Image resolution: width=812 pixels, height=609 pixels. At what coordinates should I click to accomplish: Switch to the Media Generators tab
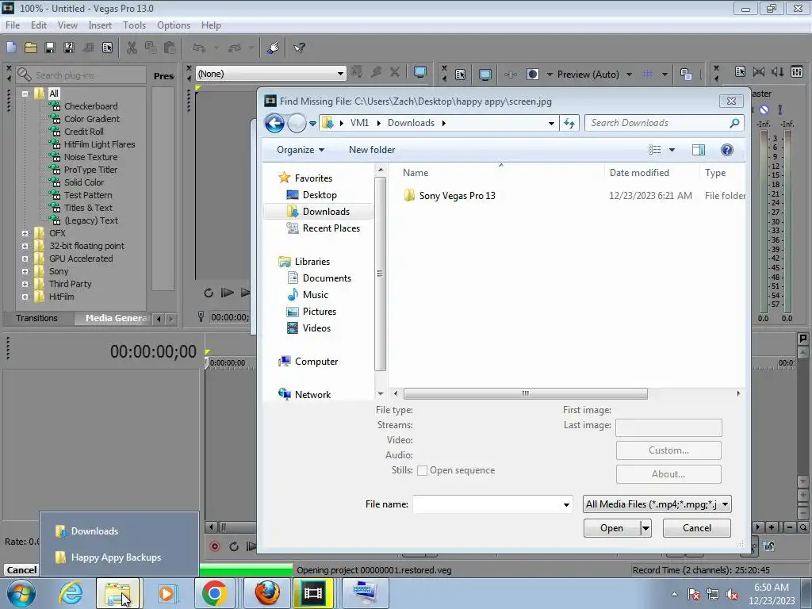(x=112, y=318)
